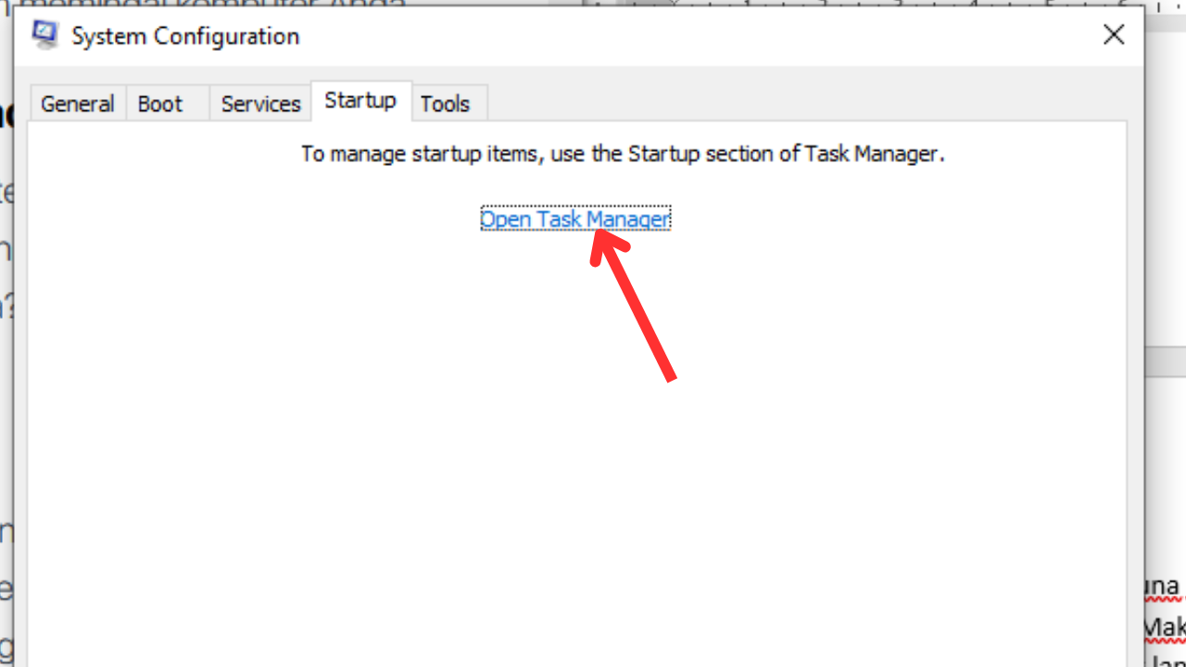Image resolution: width=1186 pixels, height=667 pixels.
Task: Click the active Startup tab
Action: click(x=360, y=100)
